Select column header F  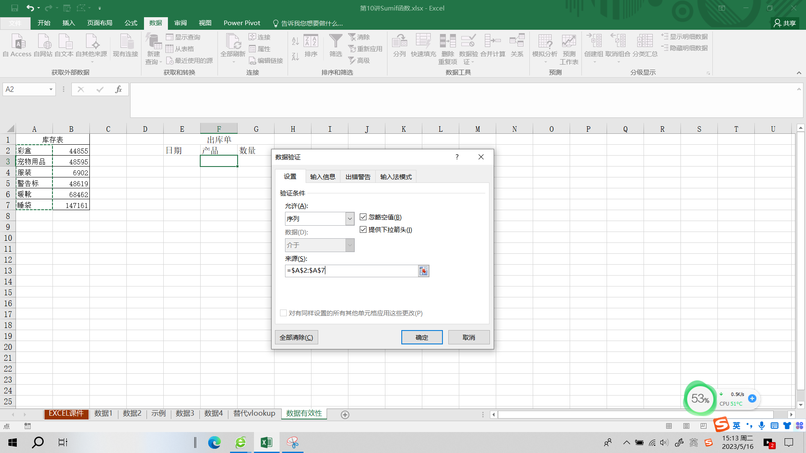(x=219, y=129)
